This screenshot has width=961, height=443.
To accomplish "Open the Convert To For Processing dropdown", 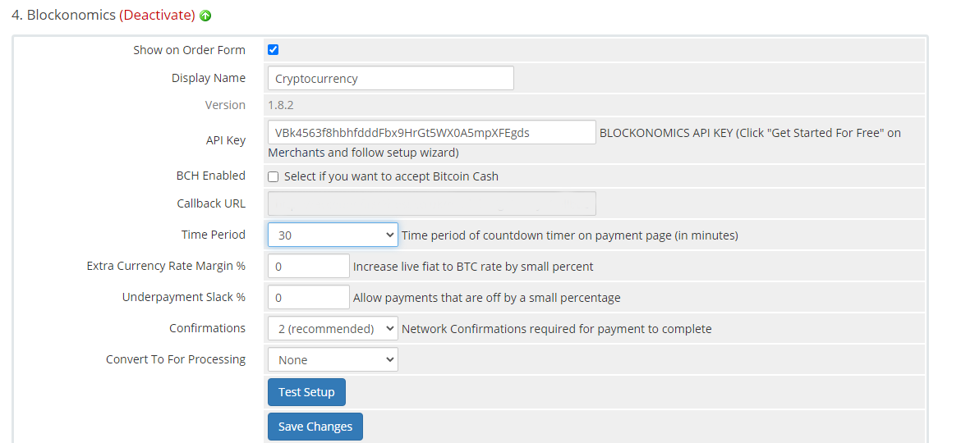I will 333,360.
